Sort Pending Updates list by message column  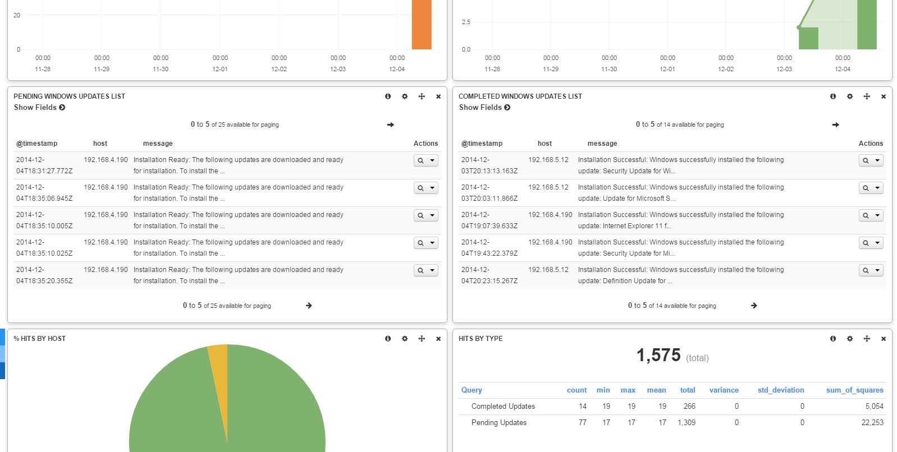point(158,144)
